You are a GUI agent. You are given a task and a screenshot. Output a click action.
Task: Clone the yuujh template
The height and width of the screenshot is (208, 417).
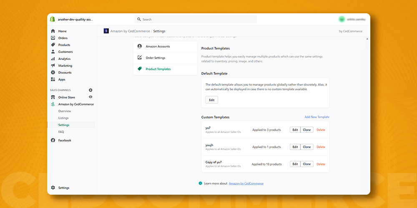306,147
